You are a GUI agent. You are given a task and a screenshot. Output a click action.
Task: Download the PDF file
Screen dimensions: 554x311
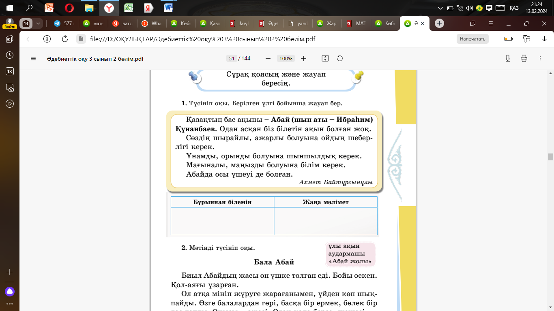507,58
